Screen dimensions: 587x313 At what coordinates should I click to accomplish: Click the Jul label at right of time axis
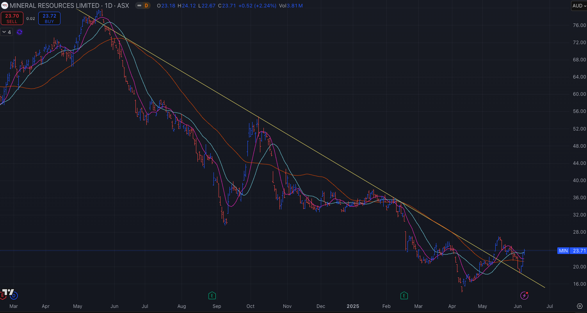pyautogui.click(x=550, y=306)
